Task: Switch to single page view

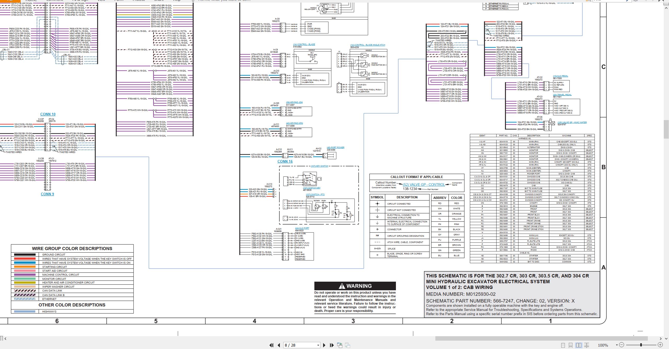Action: (x=563, y=345)
